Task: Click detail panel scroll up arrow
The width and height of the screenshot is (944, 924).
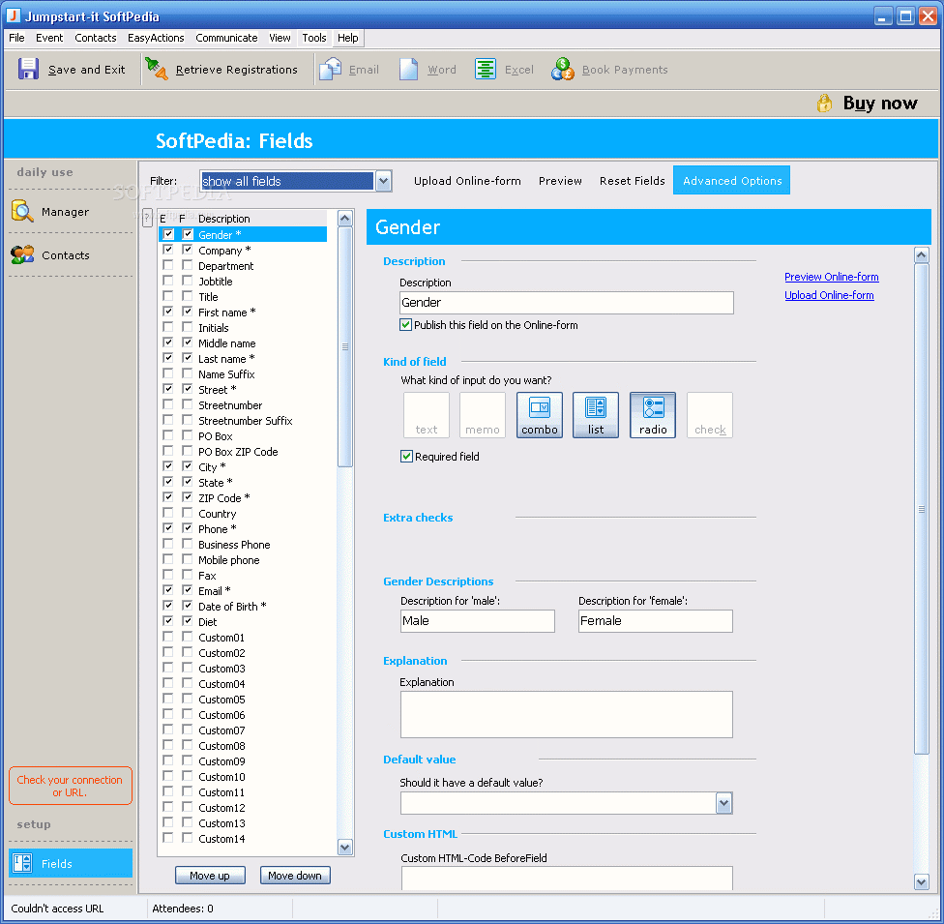Action: pyautogui.click(x=921, y=254)
